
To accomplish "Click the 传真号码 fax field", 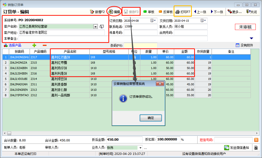I will [x=141, y=33].
